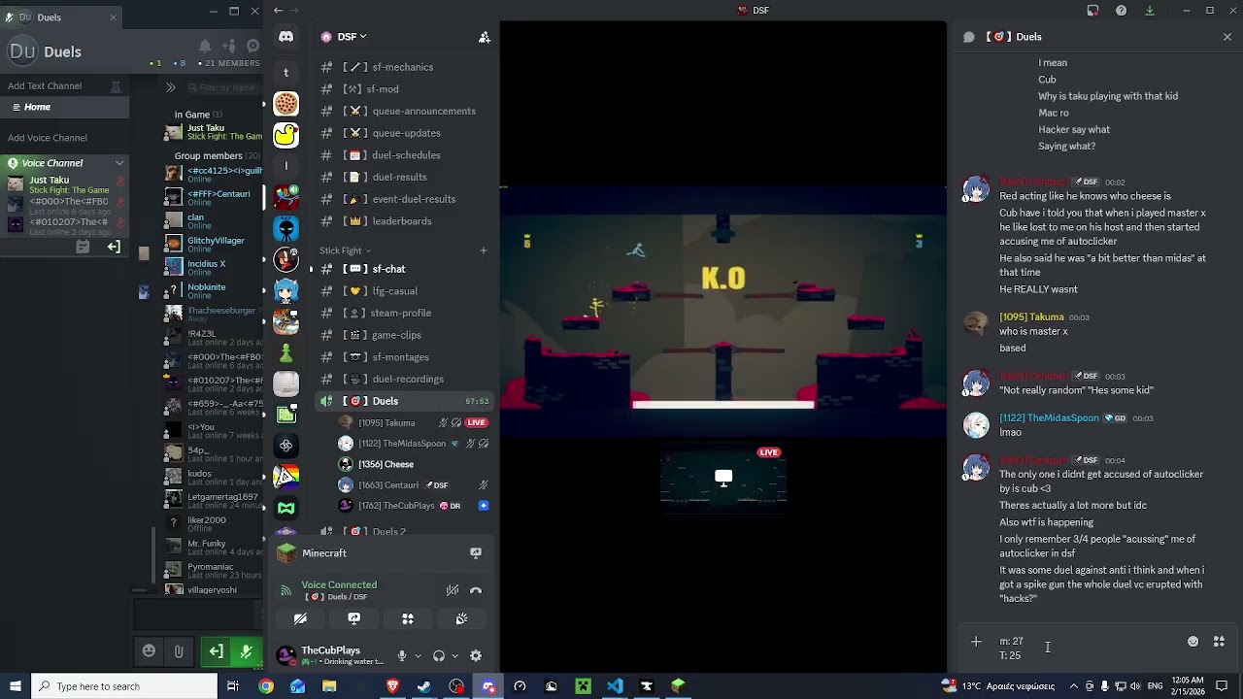Open Google Chrome from the taskbar
The image size is (1243, 699).
(265, 686)
